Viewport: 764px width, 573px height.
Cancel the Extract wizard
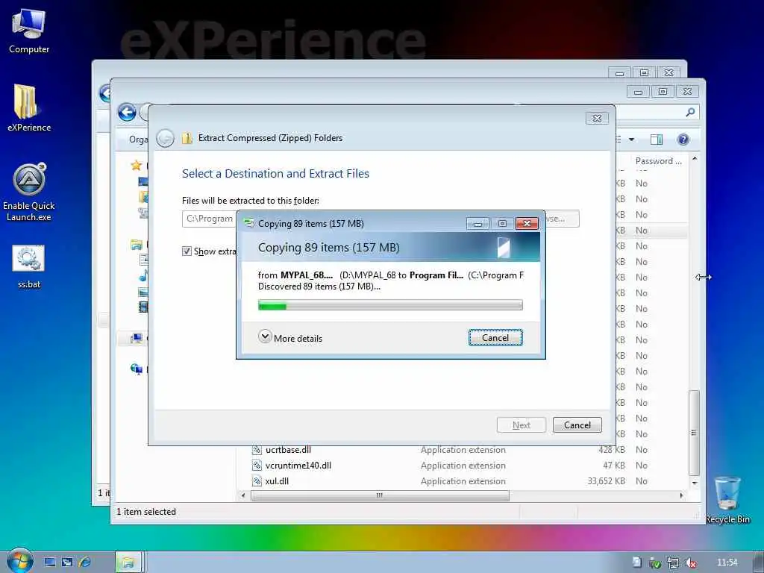pyautogui.click(x=577, y=425)
